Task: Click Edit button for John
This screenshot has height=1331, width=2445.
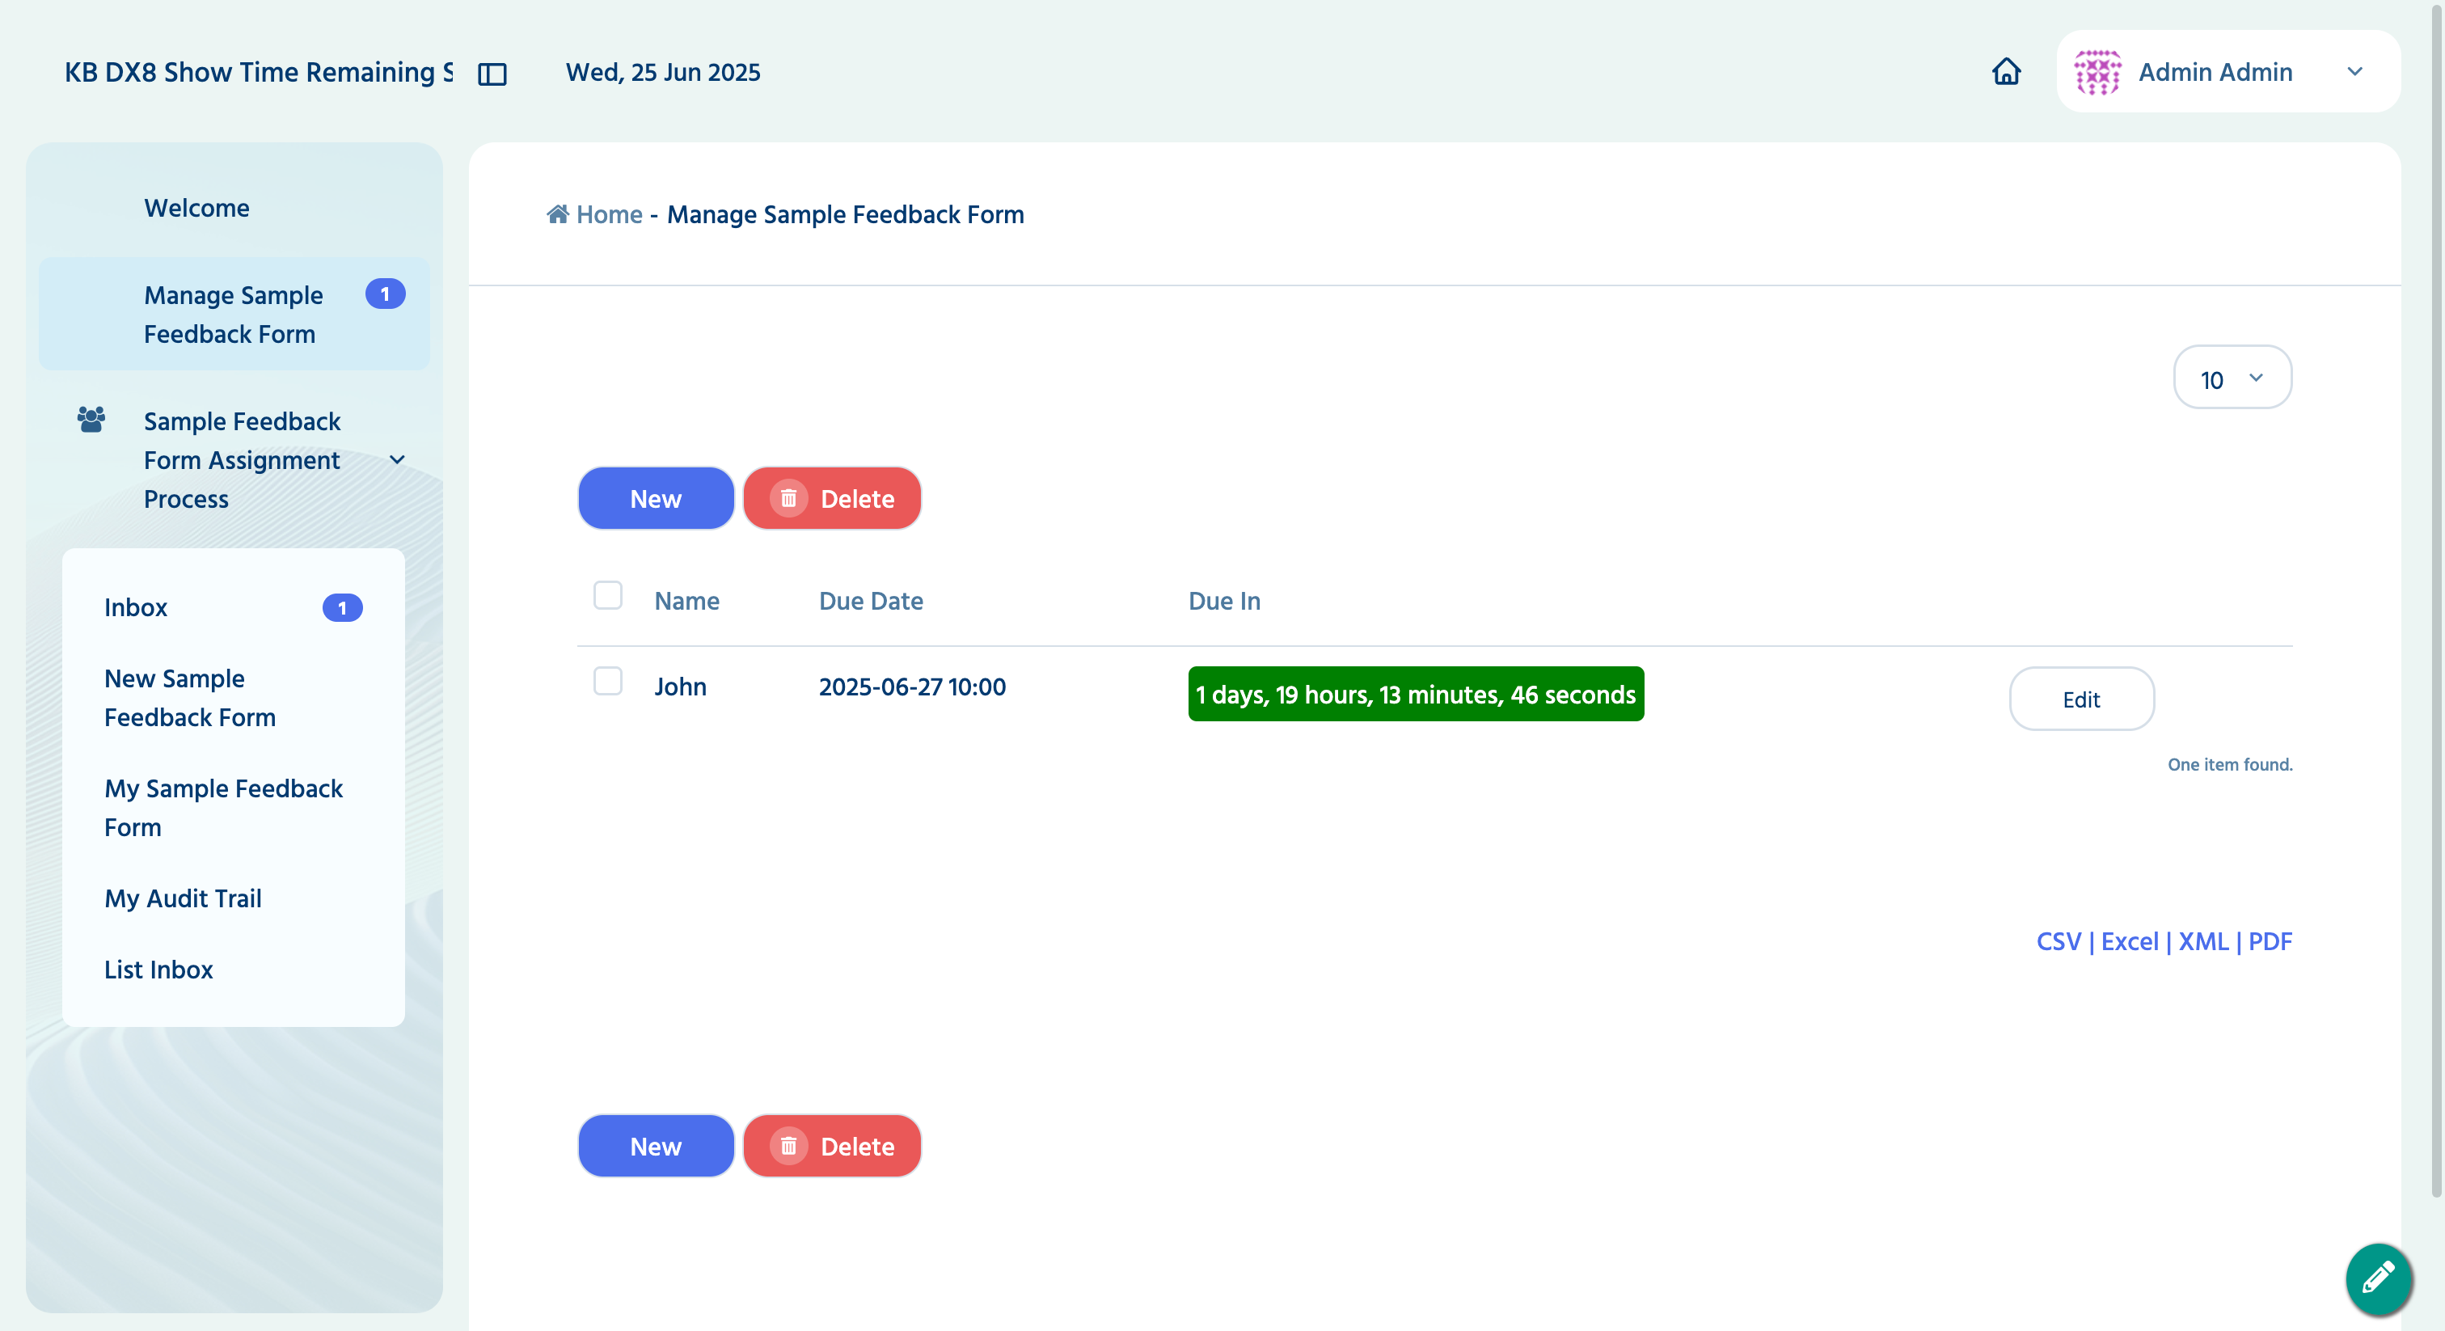Action: pyautogui.click(x=2080, y=699)
